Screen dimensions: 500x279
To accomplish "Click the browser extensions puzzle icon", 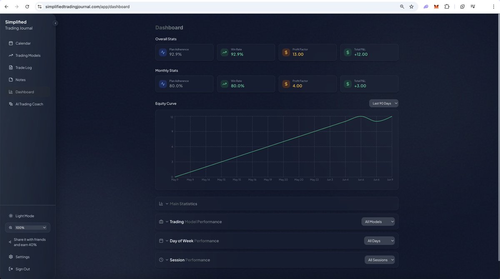I will (x=447, y=7).
